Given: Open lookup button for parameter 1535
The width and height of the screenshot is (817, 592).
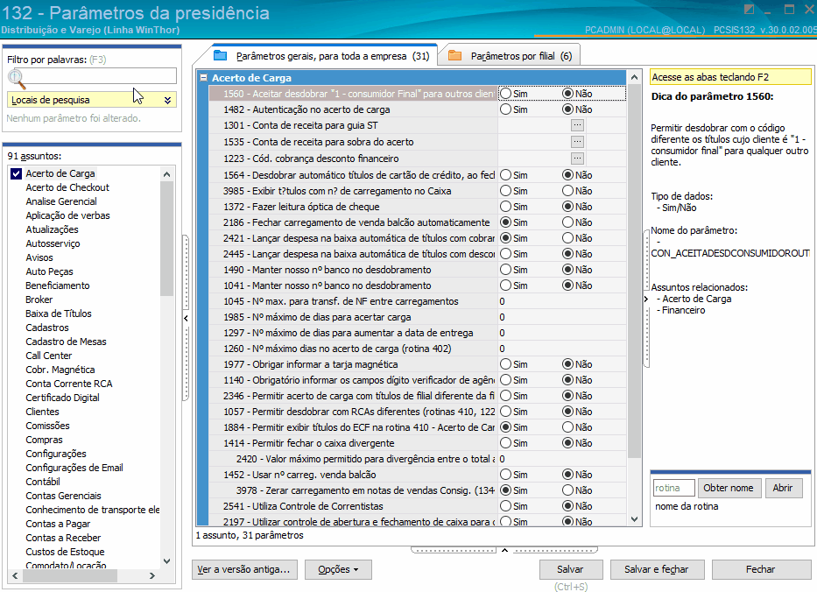Looking at the screenshot, I should pyautogui.click(x=577, y=142).
